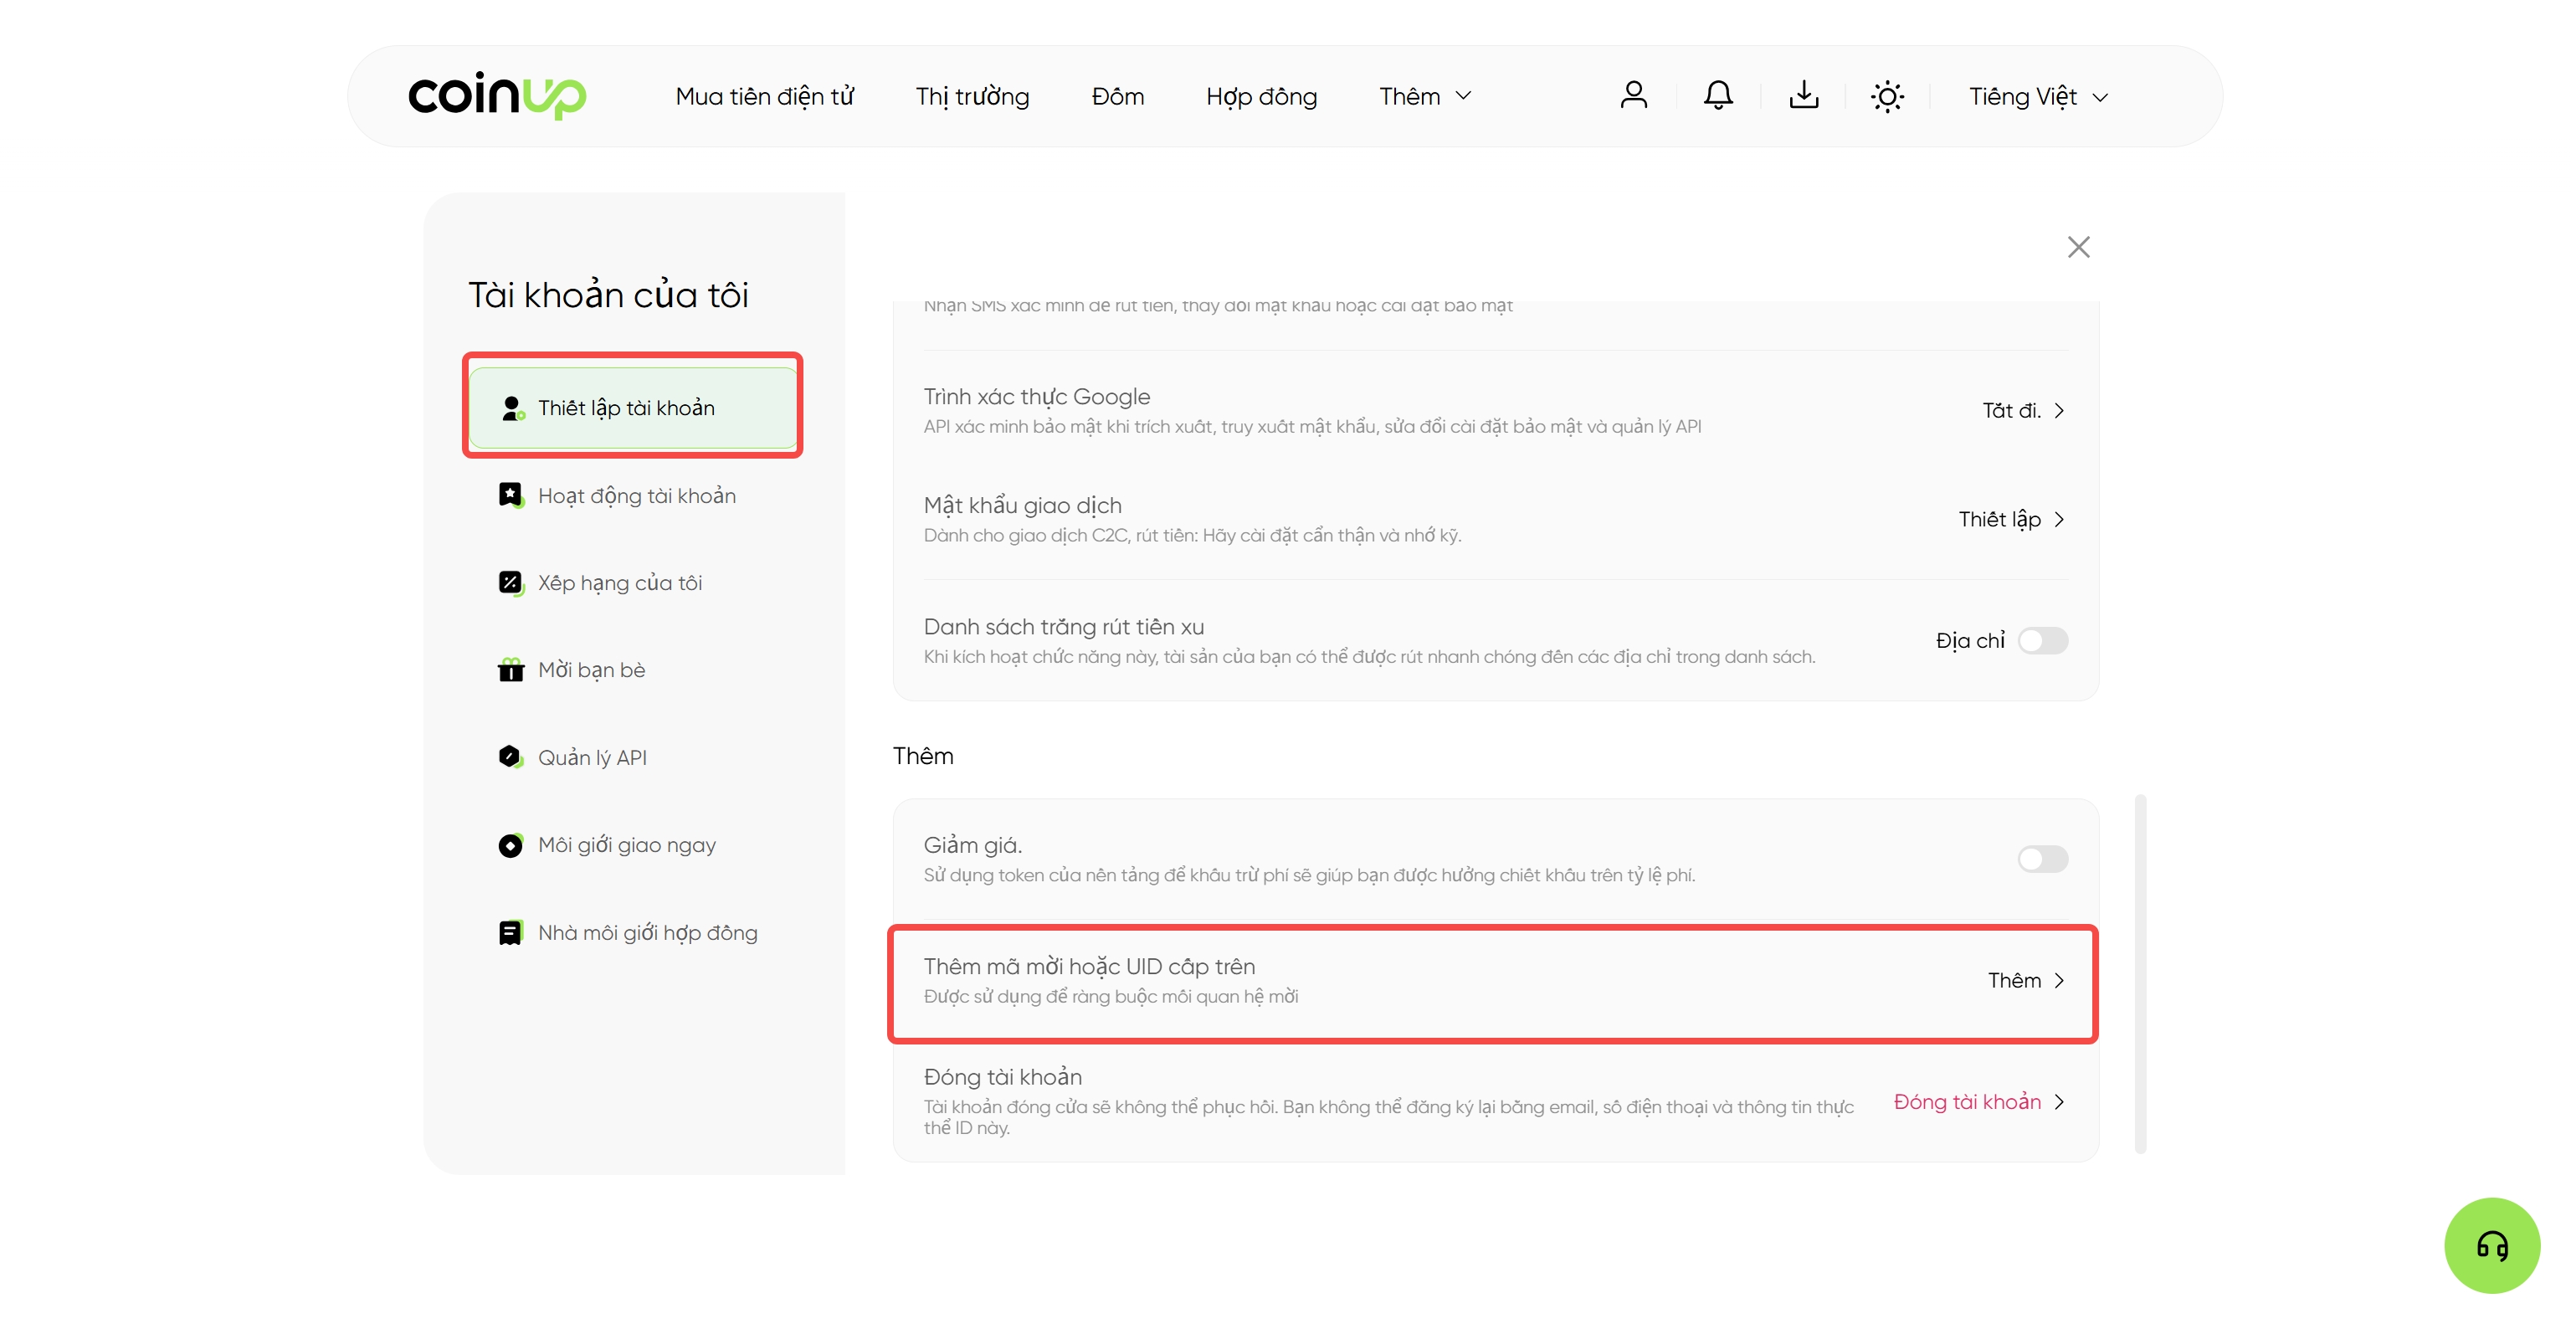Screen dimensions: 2571x1324
Task: Click the Thiết lập tài khoản person icon
Action: 512,408
